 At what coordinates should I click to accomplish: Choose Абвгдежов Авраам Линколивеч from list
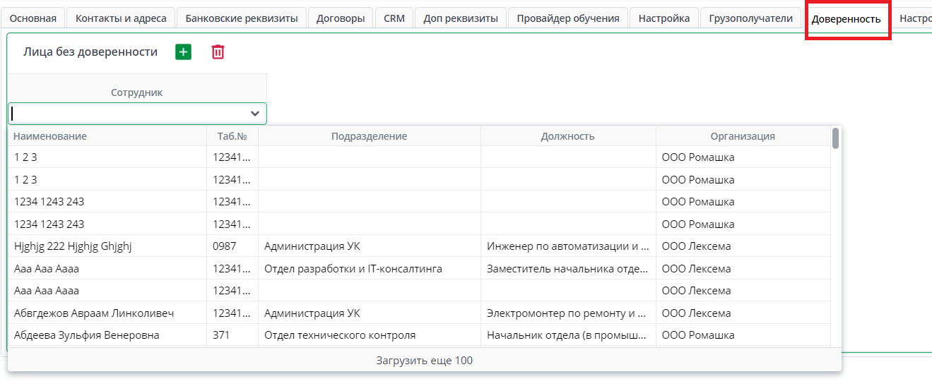pos(93,313)
